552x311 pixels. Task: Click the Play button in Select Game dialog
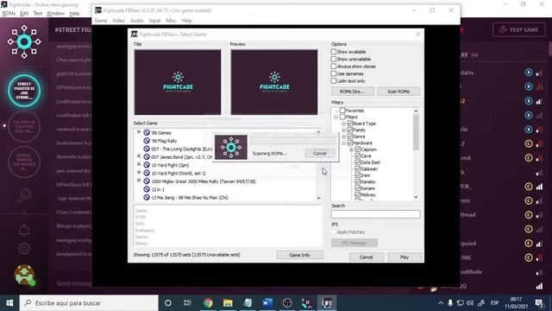click(x=405, y=257)
